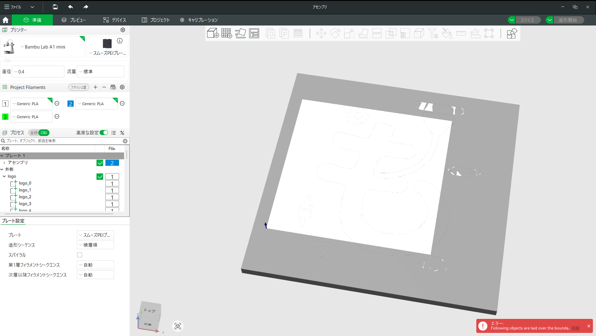Image resolution: width=596 pixels, height=336 pixels.
Task: Open filament 2 Generic PLA dropdown
Action: 97,104
